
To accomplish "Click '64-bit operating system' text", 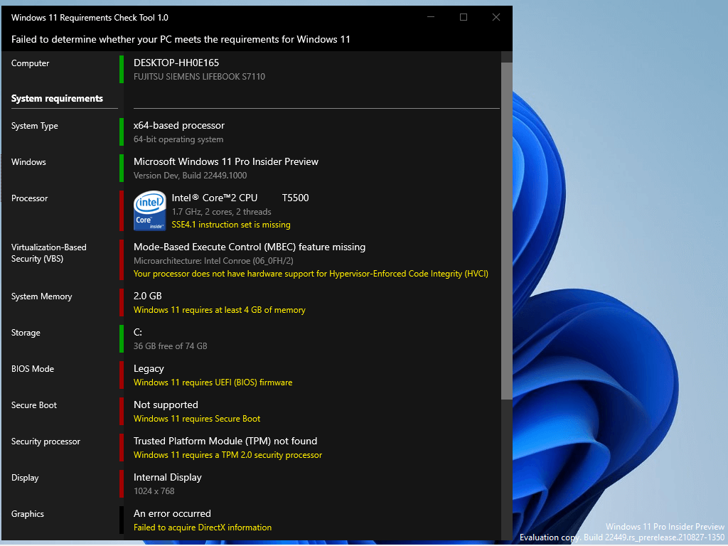I will point(178,139).
